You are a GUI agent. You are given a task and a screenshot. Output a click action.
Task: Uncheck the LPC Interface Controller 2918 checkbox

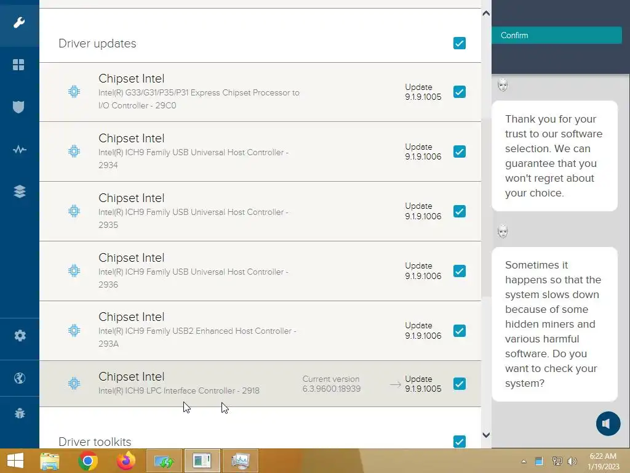[x=459, y=384]
